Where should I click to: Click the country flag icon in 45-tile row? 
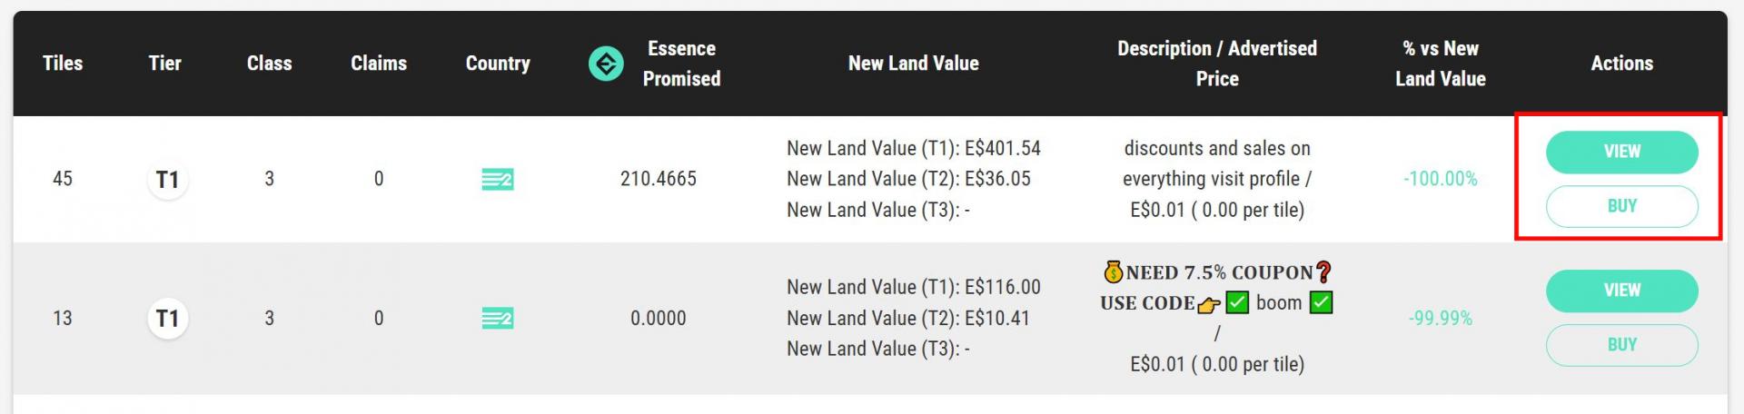(x=497, y=179)
